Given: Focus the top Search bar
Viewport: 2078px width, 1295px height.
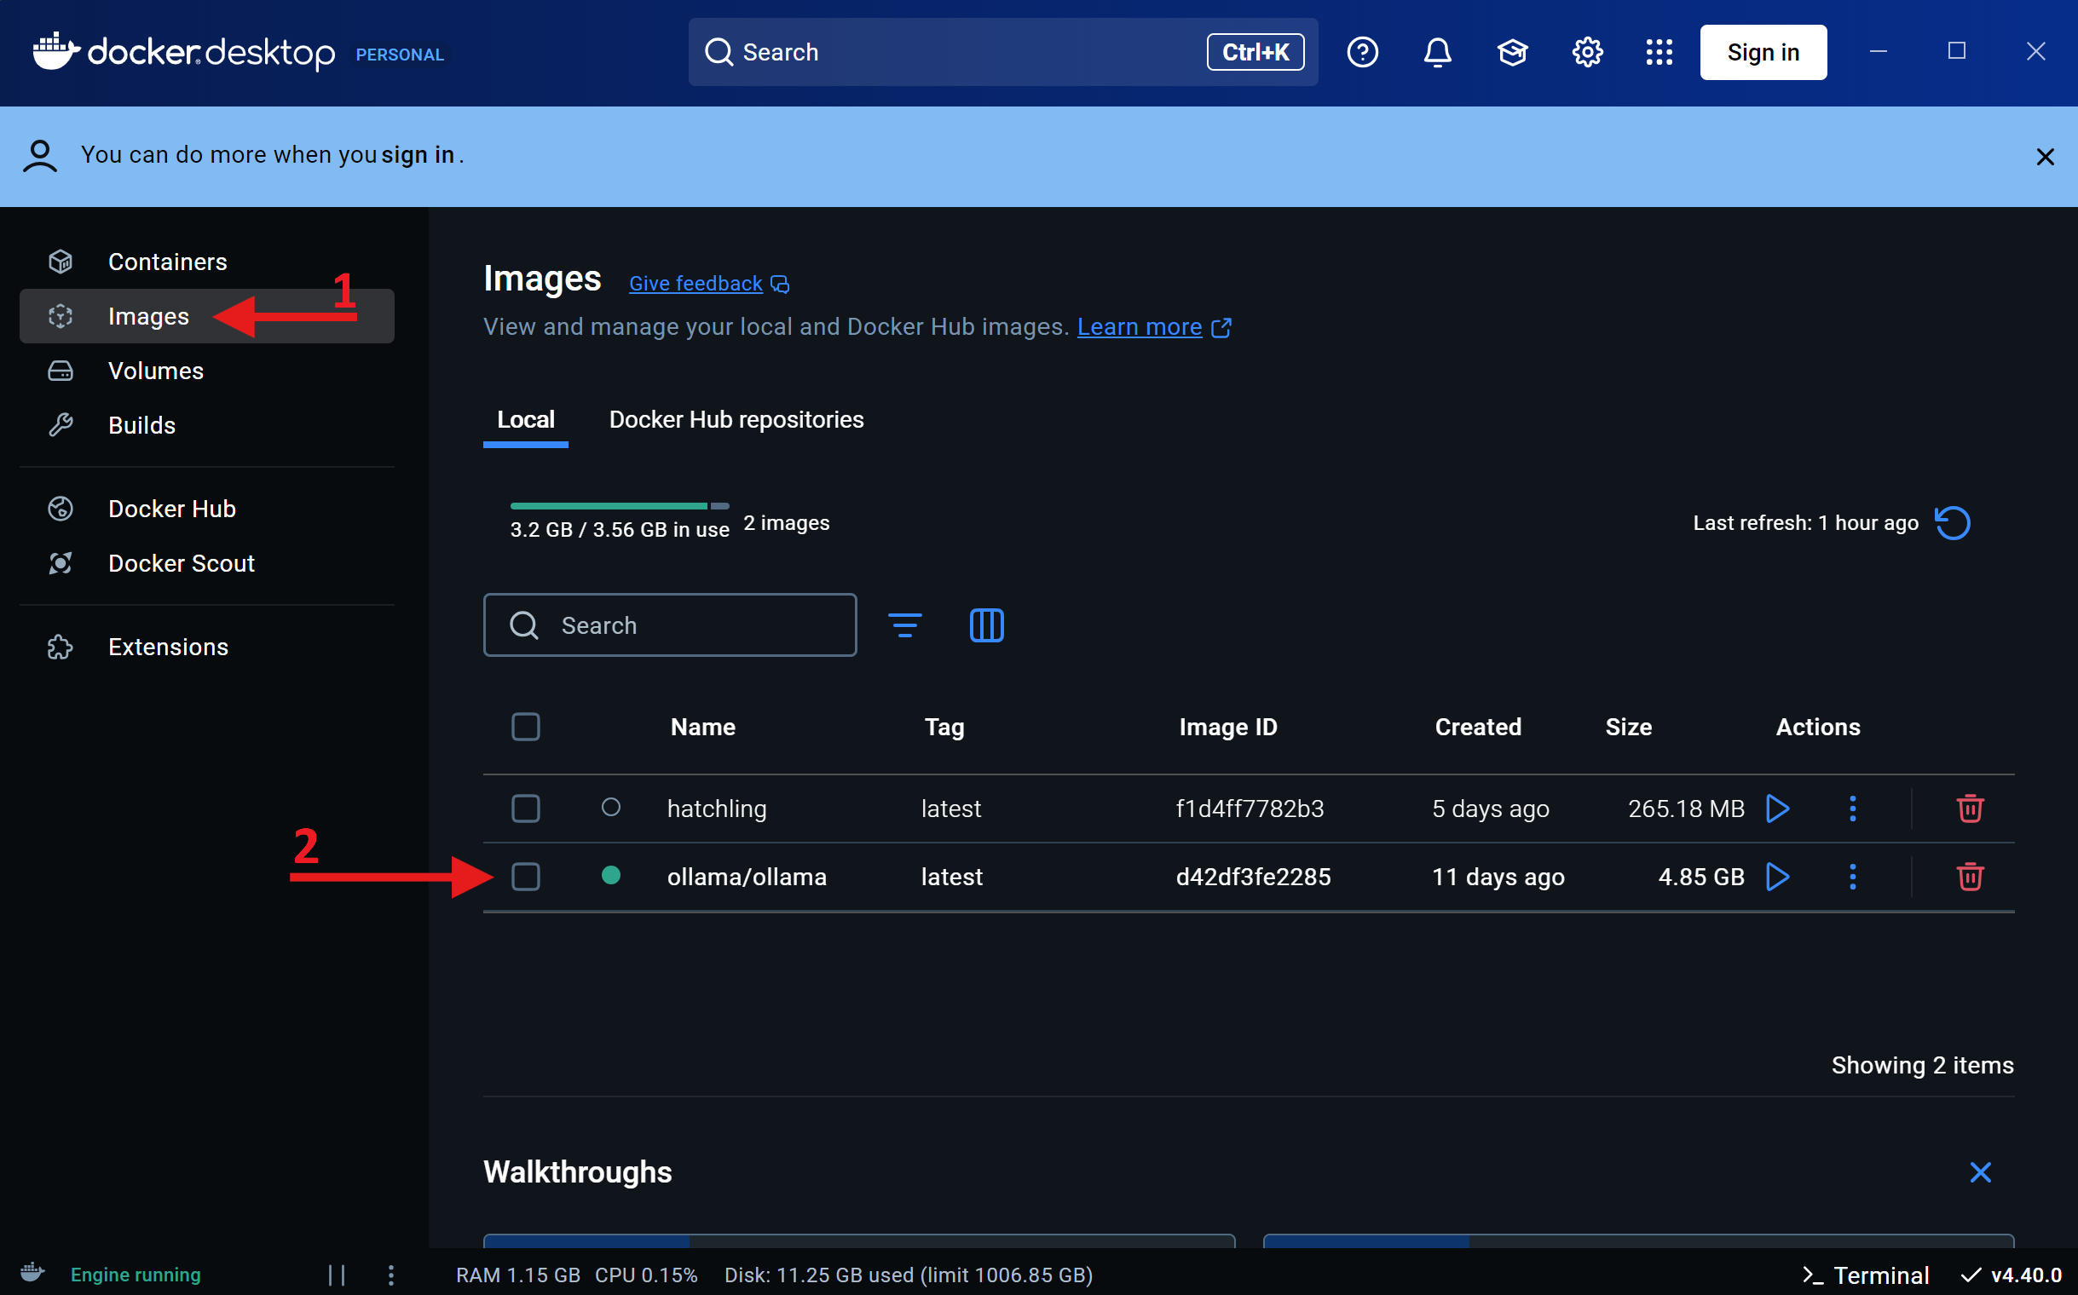Looking at the screenshot, I should tap(1002, 52).
